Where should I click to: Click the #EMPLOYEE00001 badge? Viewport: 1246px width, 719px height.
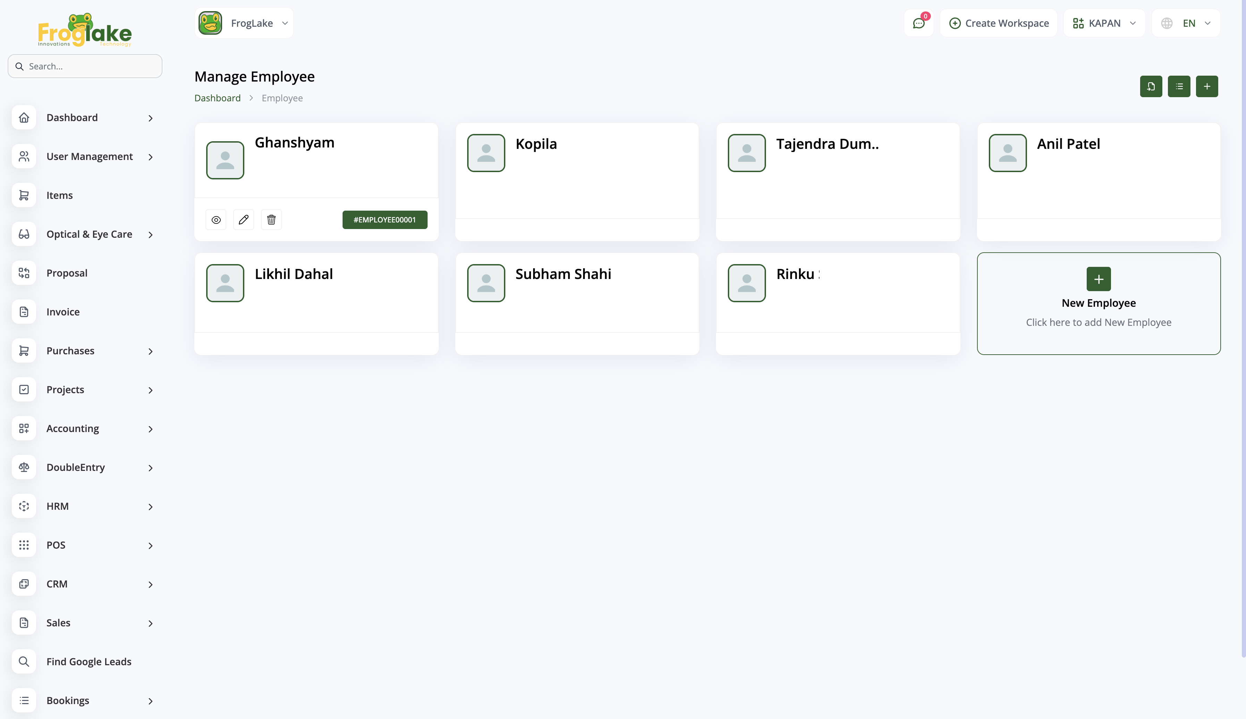coord(385,220)
